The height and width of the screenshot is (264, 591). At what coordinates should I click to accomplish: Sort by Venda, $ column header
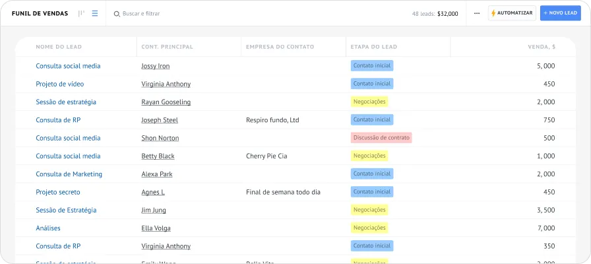[542, 47]
